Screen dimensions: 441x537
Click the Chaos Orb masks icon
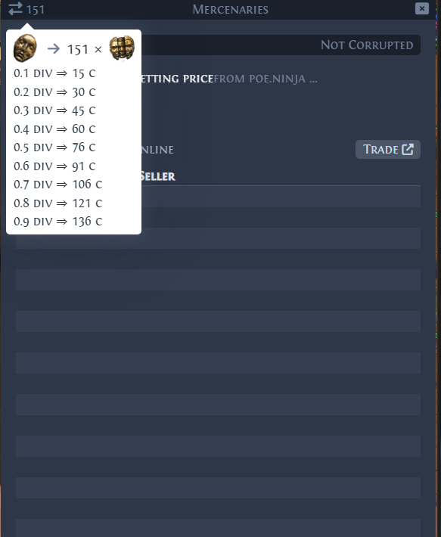pyautogui.click(x=122, y=48)
